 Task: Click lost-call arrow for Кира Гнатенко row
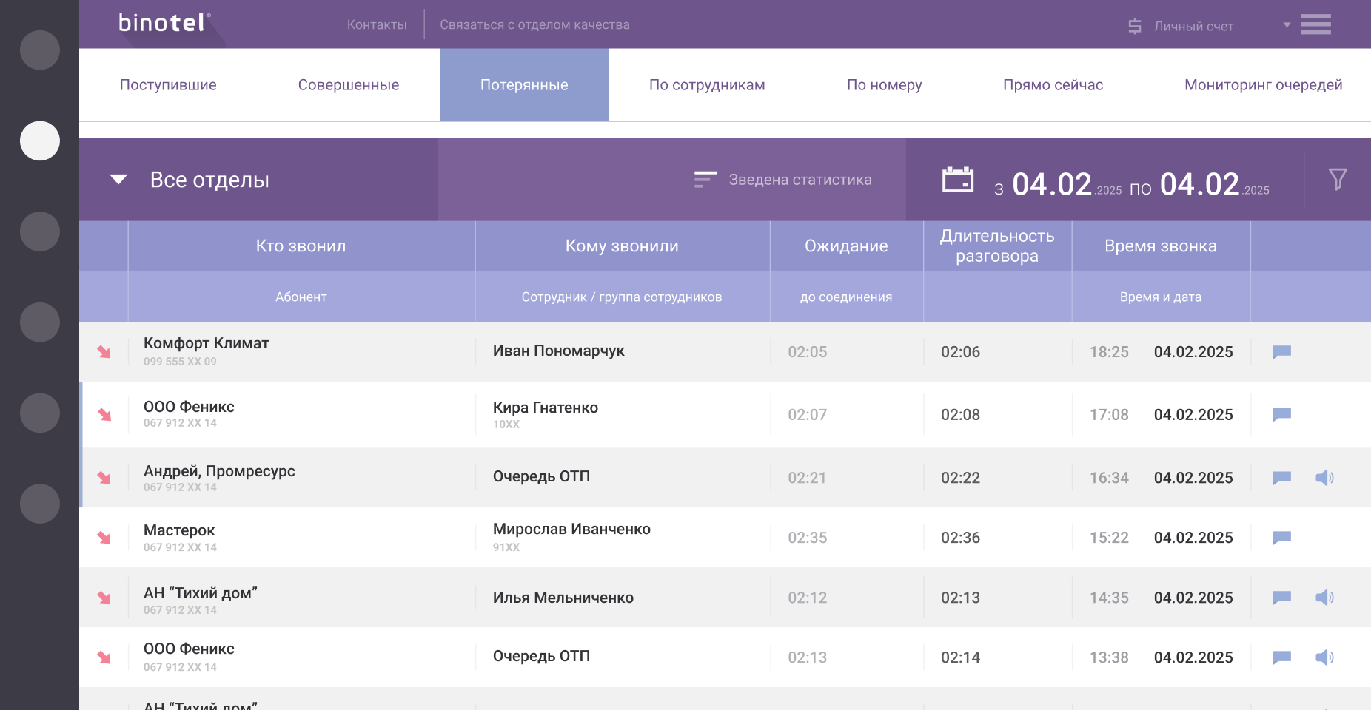(104, 415)
